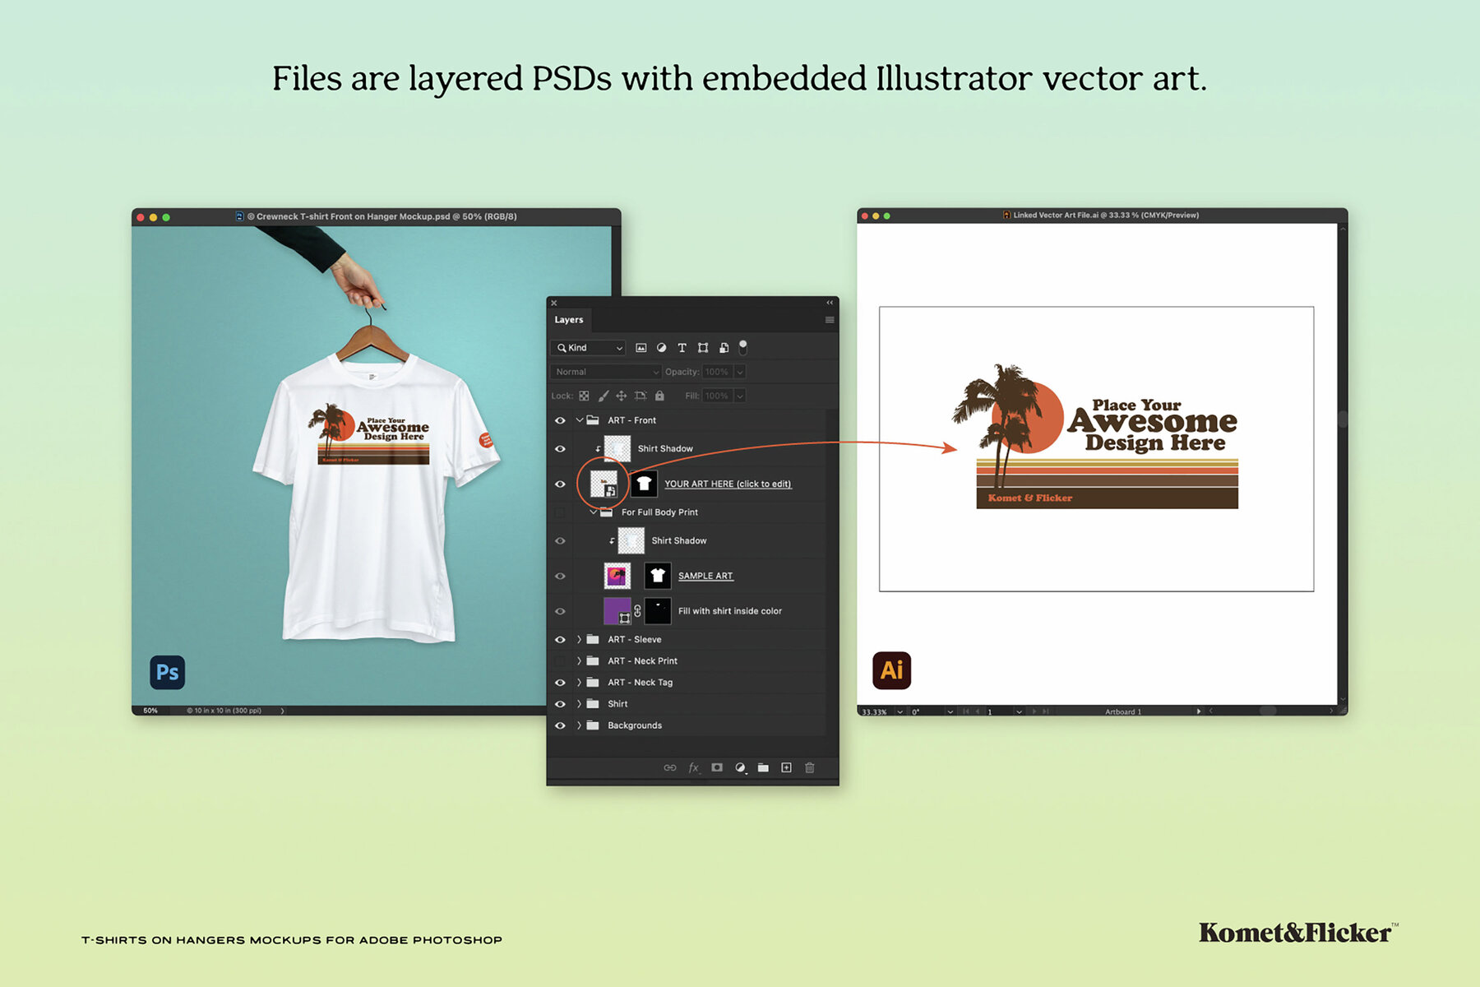Viewport: 1480px width, 987px height.
Task: Create new adjustment layer icon
Action: coord(740,767)
